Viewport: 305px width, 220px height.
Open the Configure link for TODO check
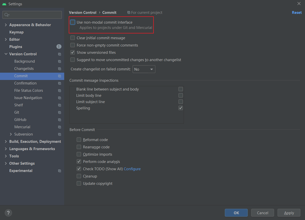coord(132,169)
